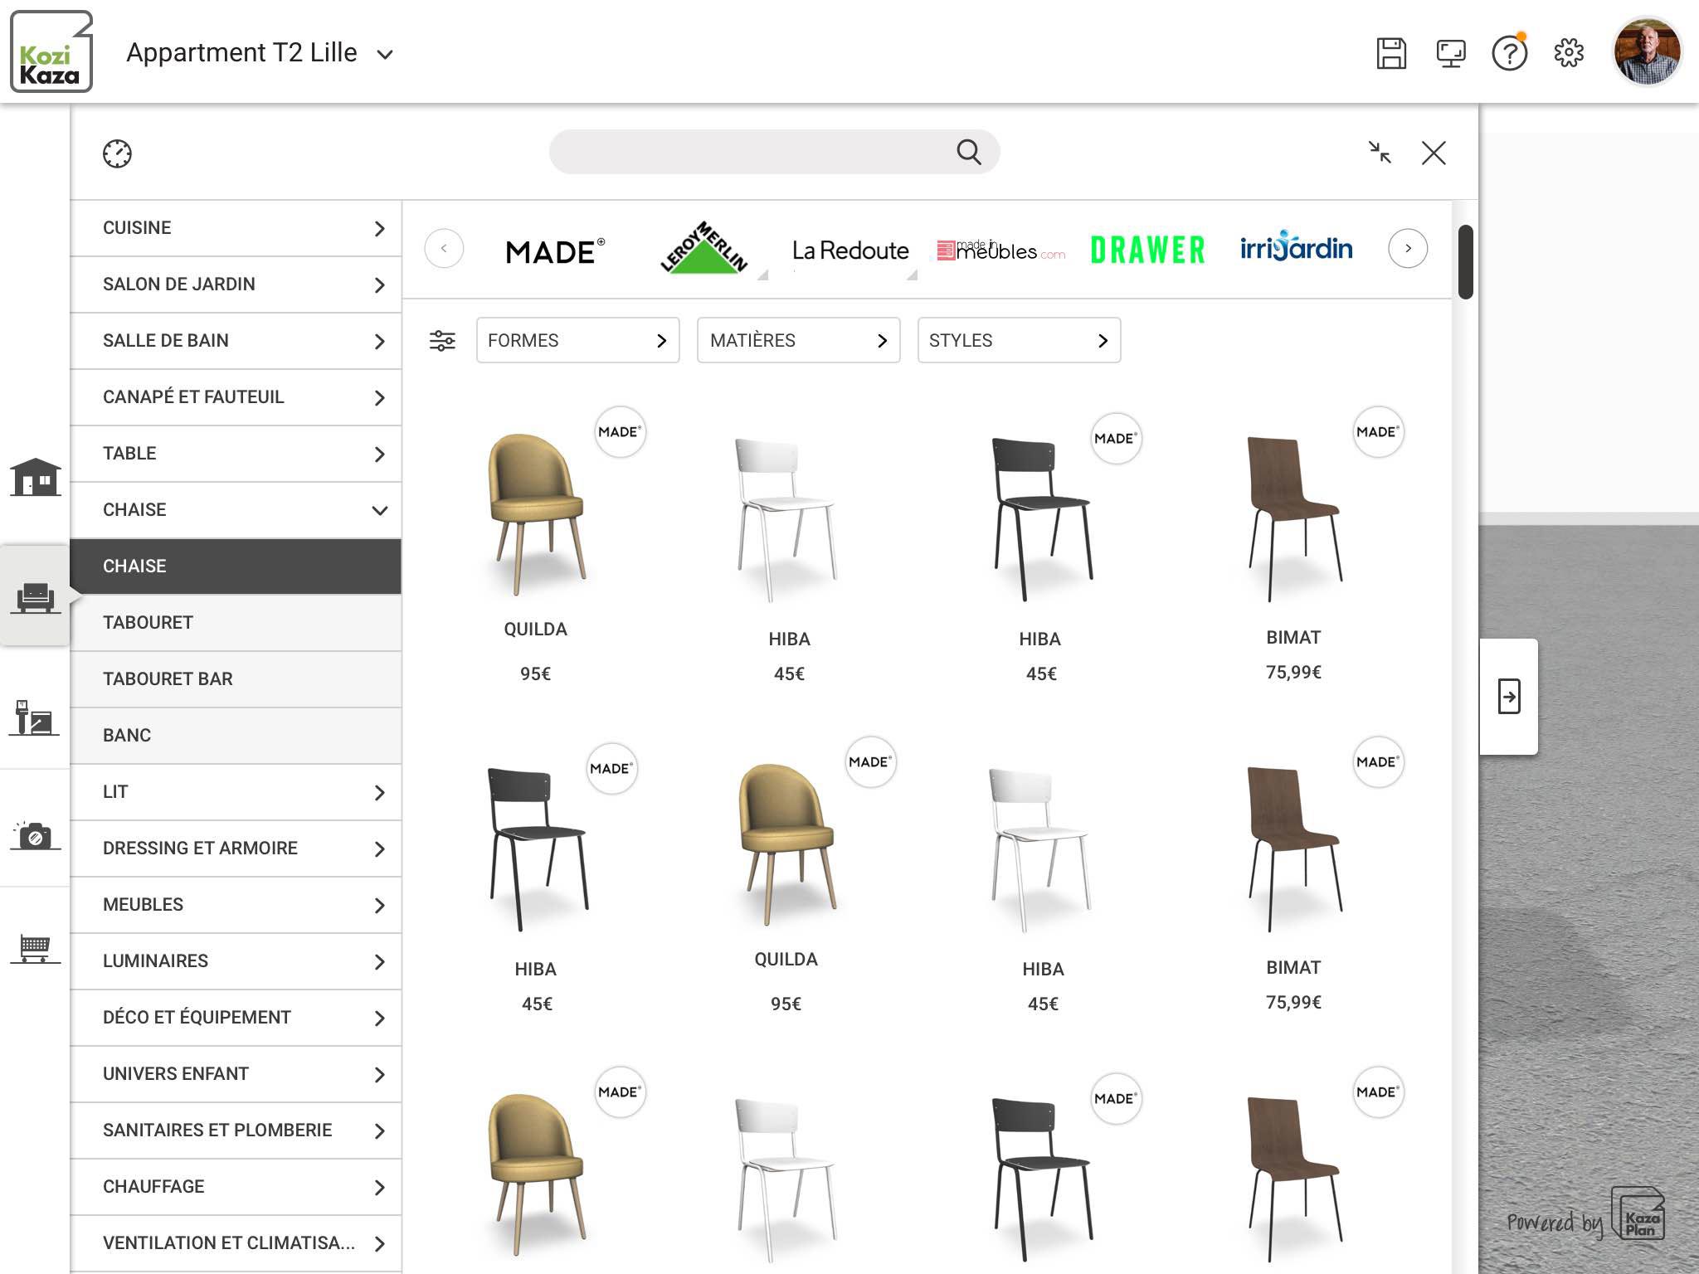The image size is (1699, 1274).
Task: Select the MADE brand logo
Action: pos(555,250)
